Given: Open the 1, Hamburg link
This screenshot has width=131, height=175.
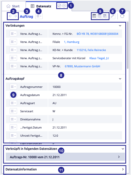Looking at the screenshot, I should (72, 42).
